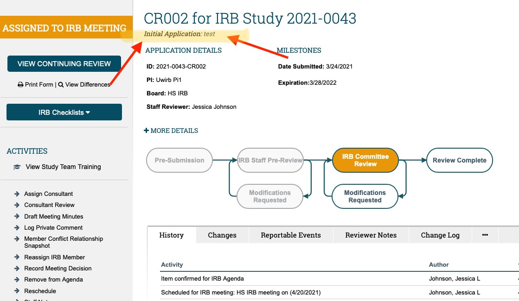The height and width of the screenshot is (301, 519).
Task: Click the arrow icon next to Reassign IRB Member
Action: [x=17, y=257]
